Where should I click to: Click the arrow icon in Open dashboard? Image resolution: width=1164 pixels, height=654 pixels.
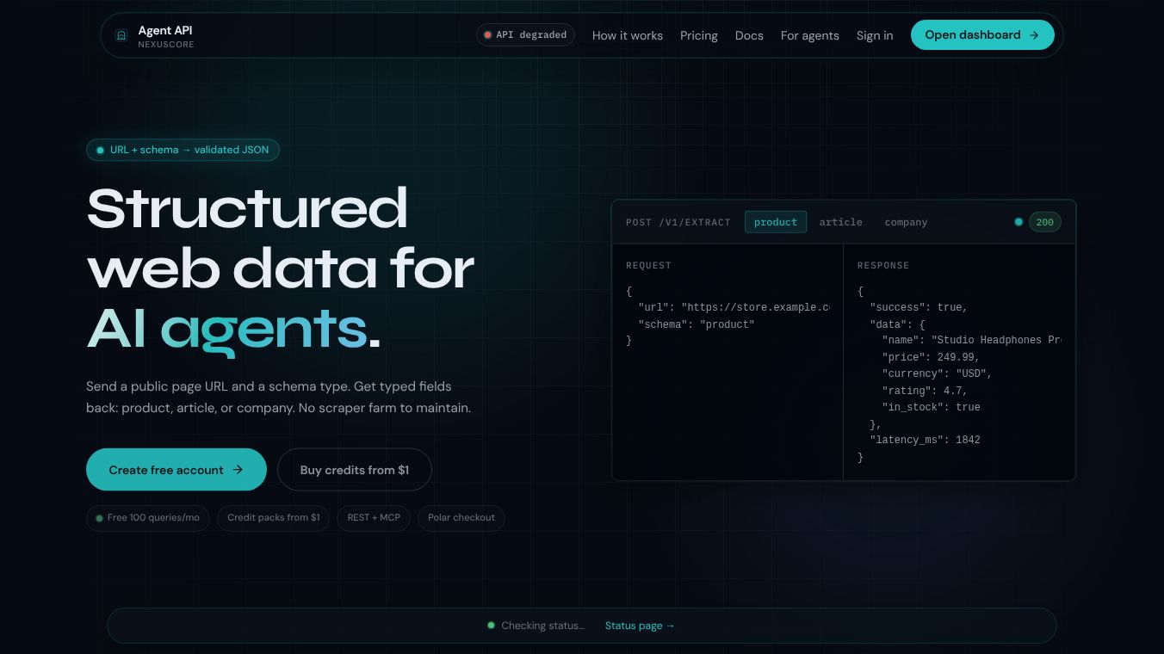pos(1034,35)
